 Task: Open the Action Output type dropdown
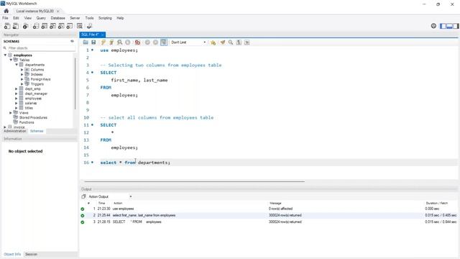(110, 196)
